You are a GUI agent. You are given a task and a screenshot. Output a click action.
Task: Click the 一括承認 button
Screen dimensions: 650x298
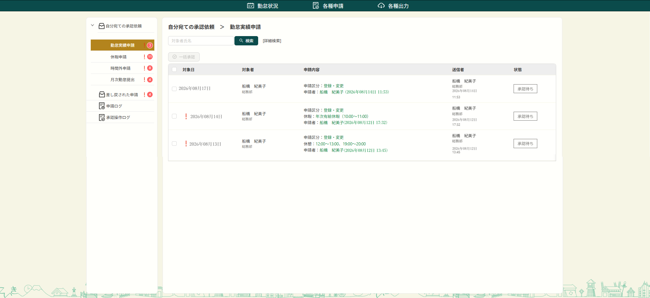click(x=184, y=57)
